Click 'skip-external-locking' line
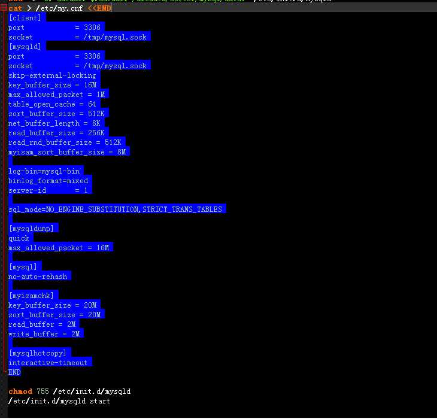Screen dimensions: 437x419 coord(52,75)
